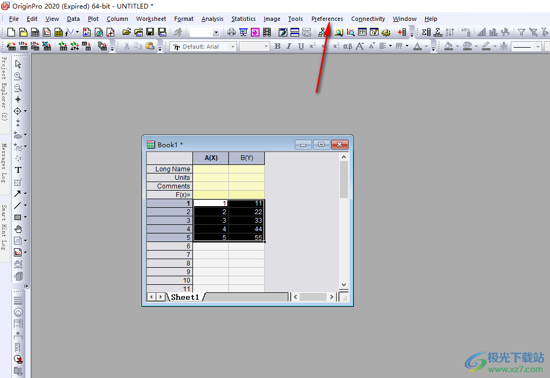
Task: Click the A-Z sort icon
Action: click(x=450, y=32)
